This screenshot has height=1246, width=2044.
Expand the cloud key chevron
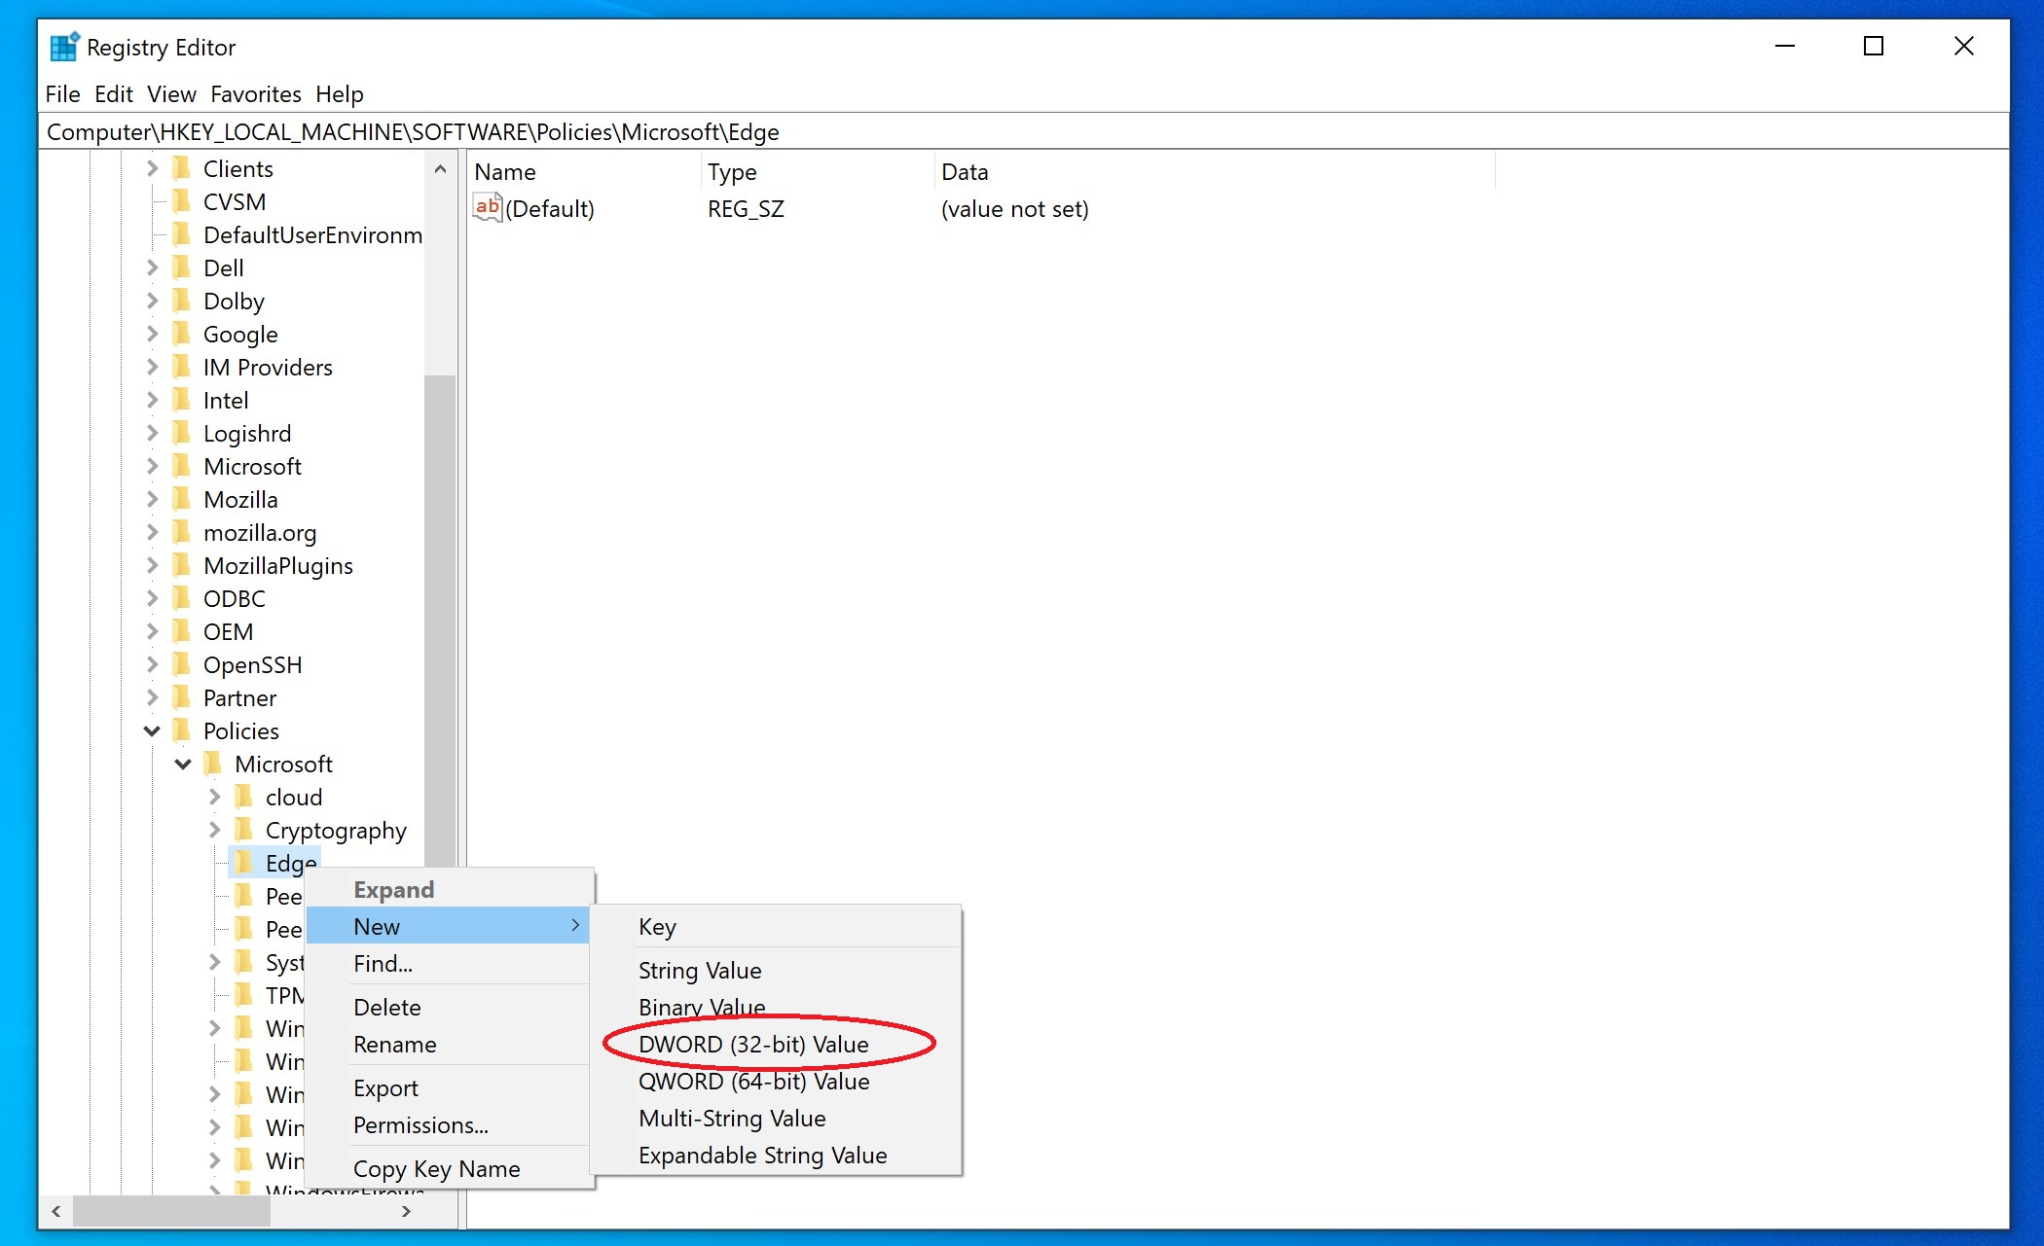pos(214,797)
